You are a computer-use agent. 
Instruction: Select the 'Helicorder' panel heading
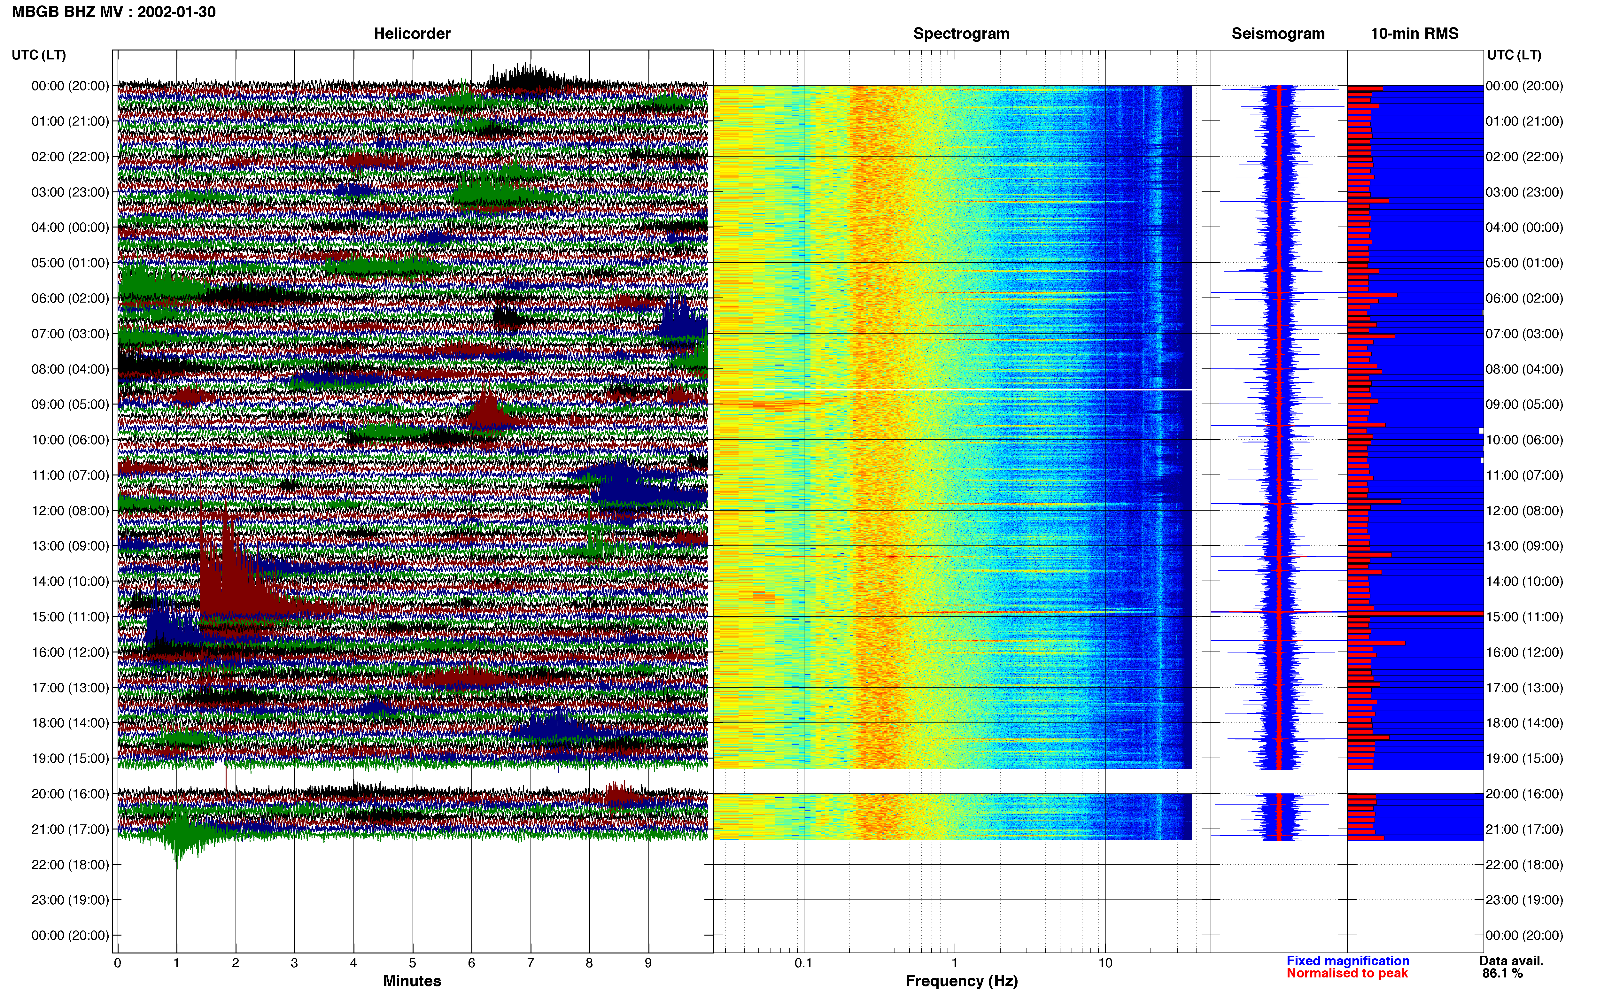412,33
